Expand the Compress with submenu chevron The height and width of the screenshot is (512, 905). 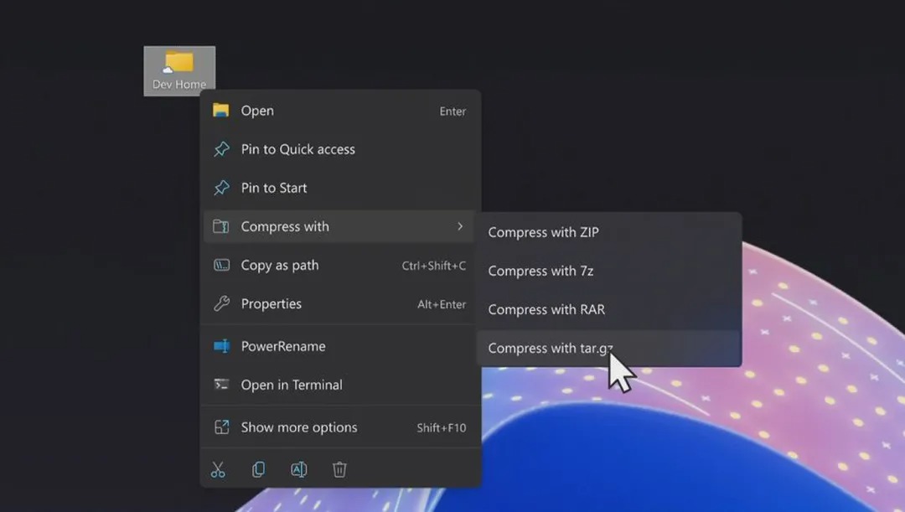[x=460, y=226]
